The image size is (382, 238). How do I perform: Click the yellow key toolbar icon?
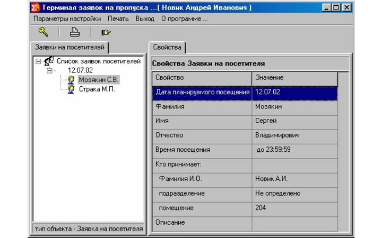[44, 32]
